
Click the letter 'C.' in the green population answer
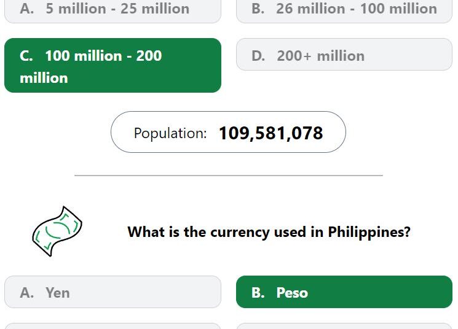26,56
